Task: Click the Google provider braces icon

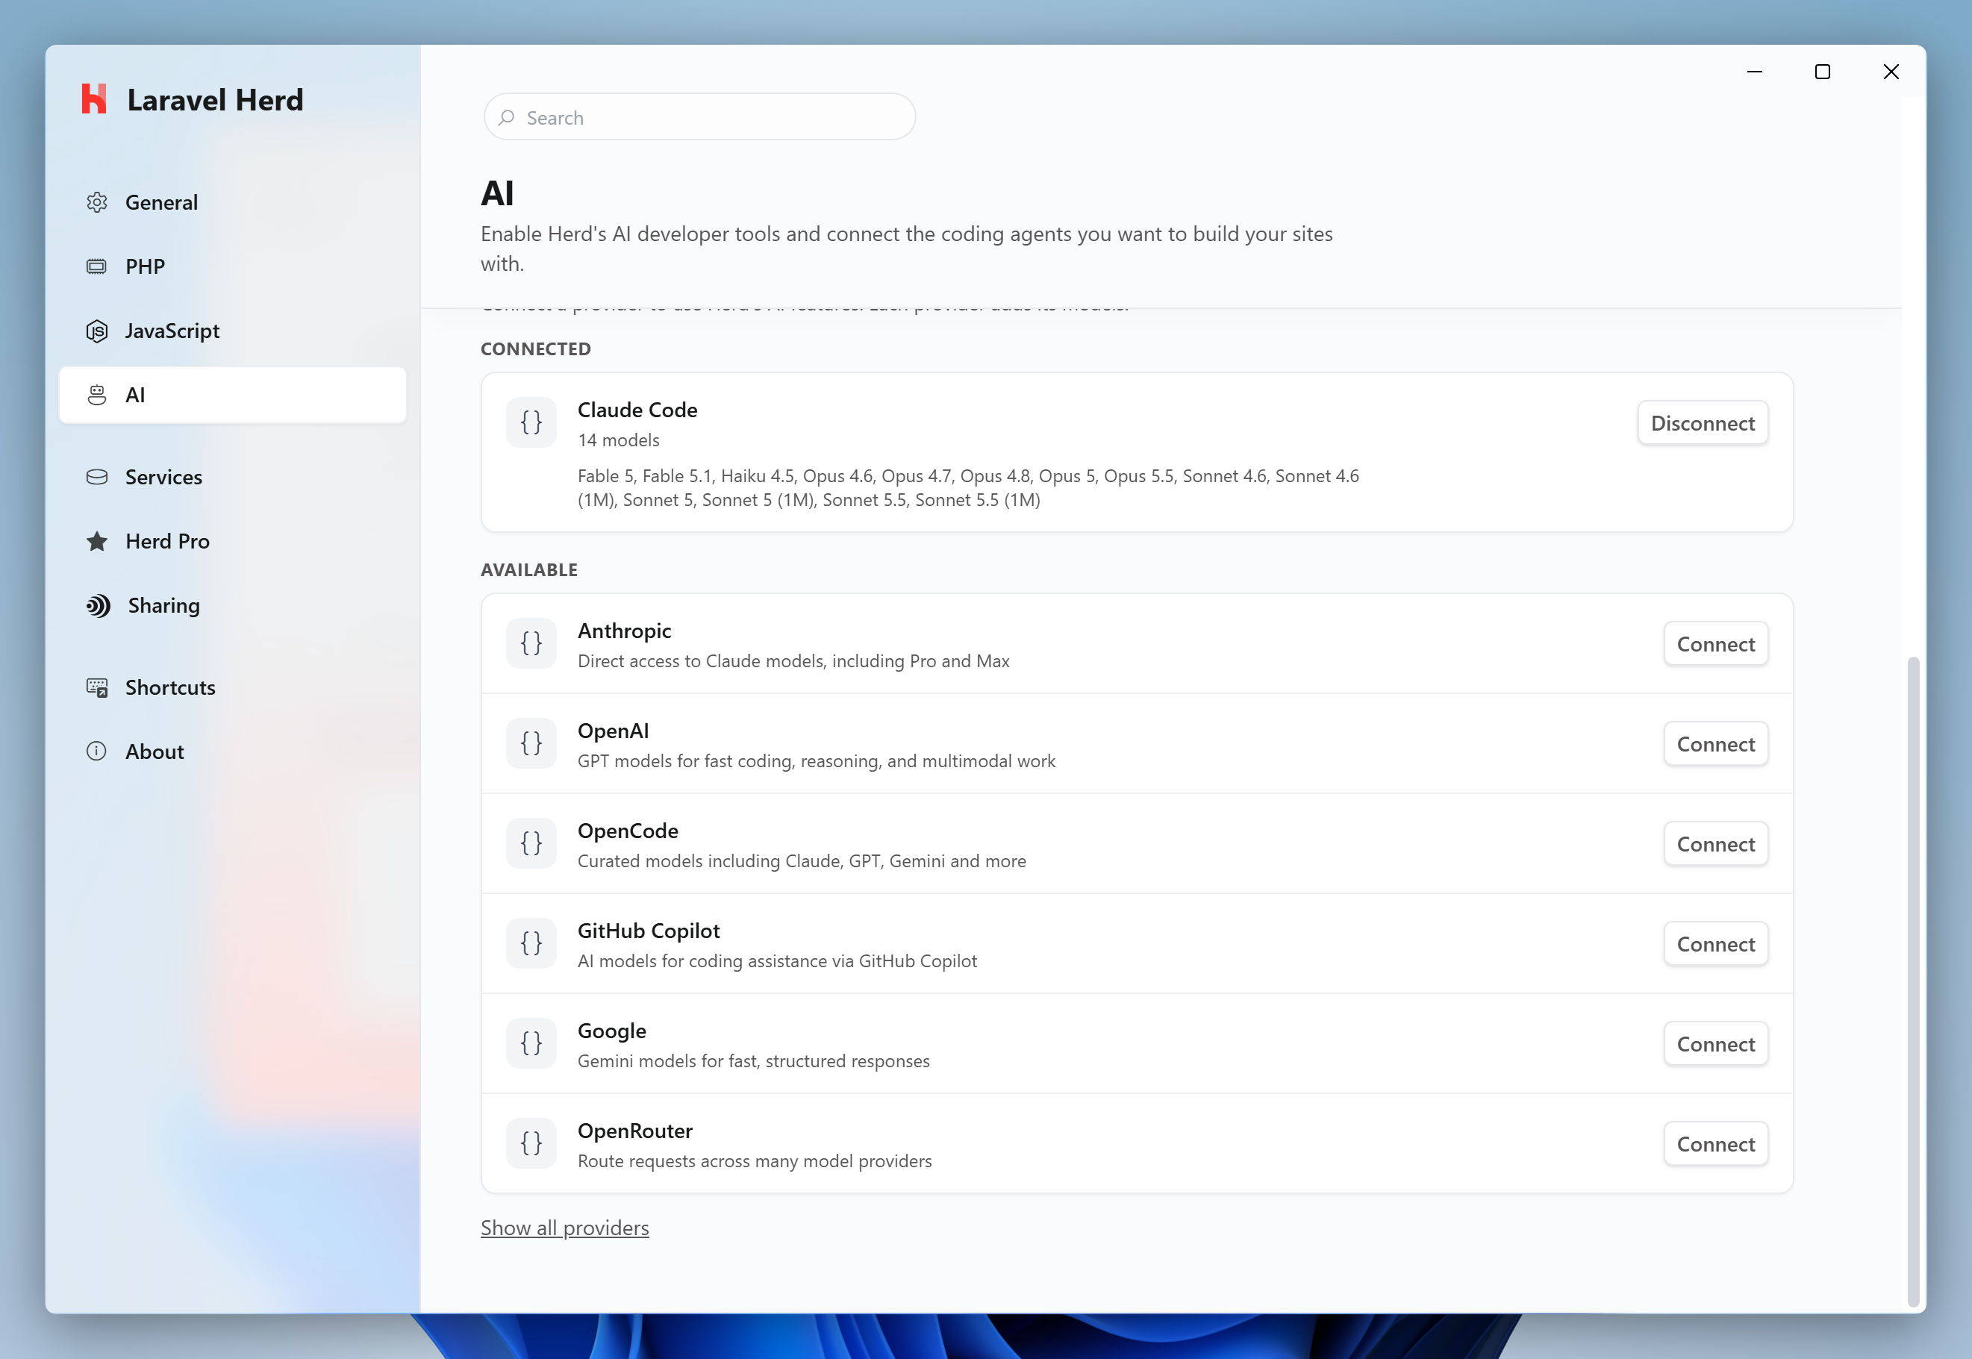Action: click(531, 1044)
